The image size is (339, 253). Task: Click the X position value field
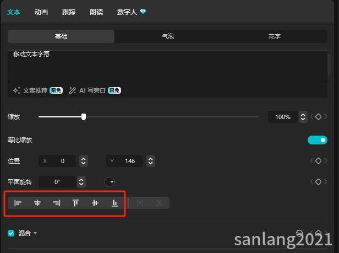click(x=57, y=161)
